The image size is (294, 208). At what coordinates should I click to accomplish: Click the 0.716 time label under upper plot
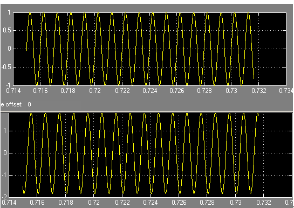coord(40,91)
